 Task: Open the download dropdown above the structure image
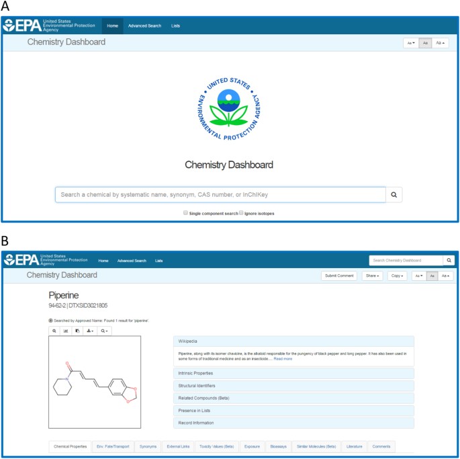90,331
